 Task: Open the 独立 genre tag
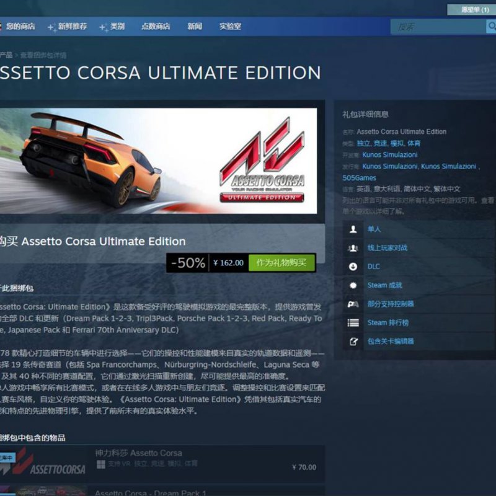tap(363, 143)
